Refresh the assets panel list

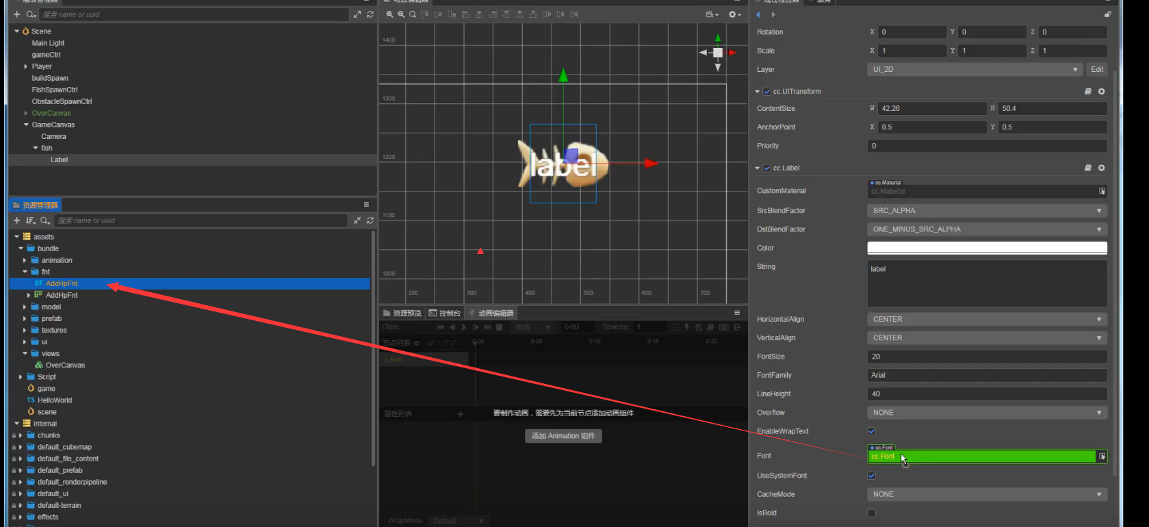point(370,220)
